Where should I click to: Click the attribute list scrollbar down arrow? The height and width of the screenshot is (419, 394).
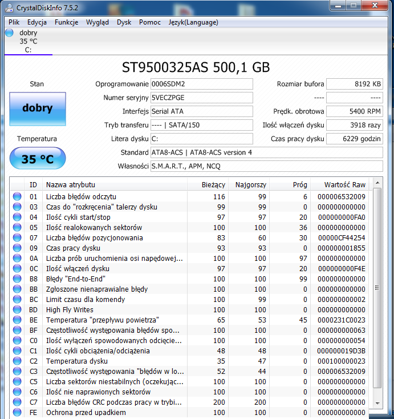click(377, 403)
